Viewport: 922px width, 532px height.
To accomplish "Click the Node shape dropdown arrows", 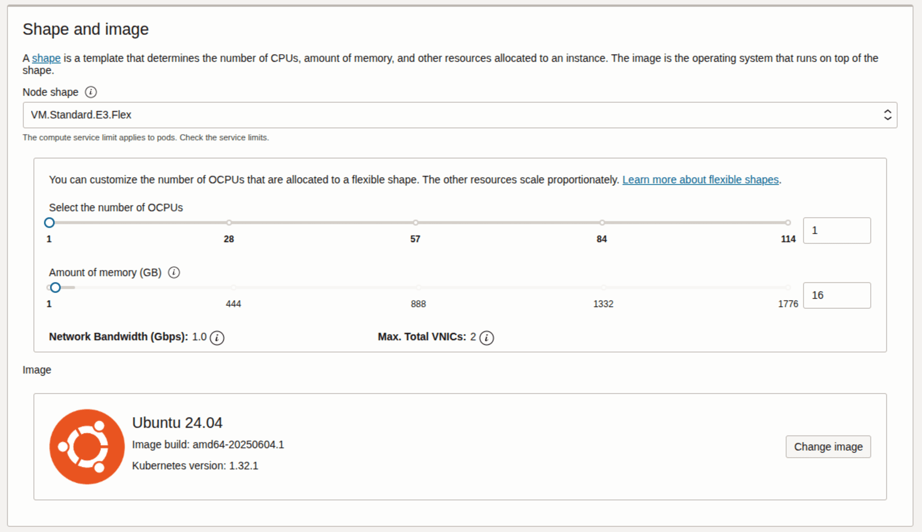I will click(887, 115).
